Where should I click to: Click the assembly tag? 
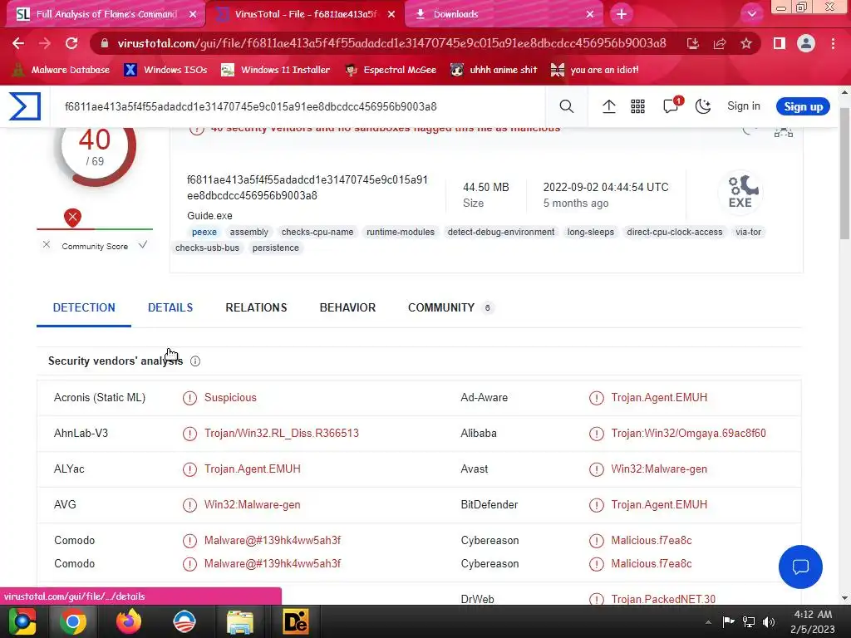click(x=248, y=233)
